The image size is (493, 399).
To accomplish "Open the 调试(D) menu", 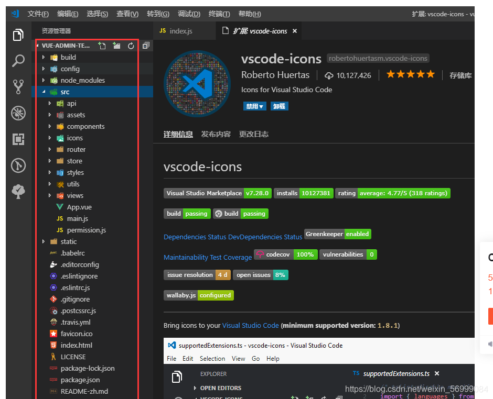I will tap(189, 14).
